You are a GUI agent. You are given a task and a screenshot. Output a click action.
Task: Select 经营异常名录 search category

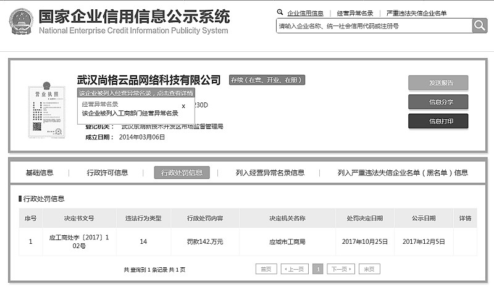click(x=355, y=13)
